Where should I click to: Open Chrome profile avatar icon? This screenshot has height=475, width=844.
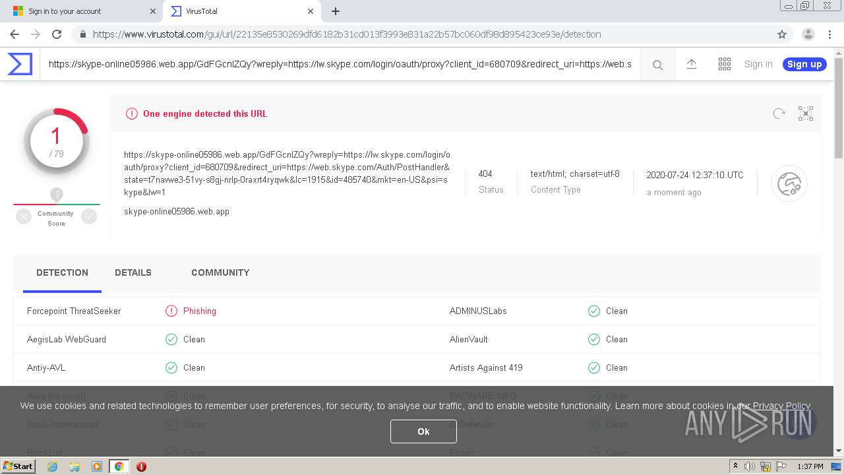pyautogui.click(x=808, y=34)
